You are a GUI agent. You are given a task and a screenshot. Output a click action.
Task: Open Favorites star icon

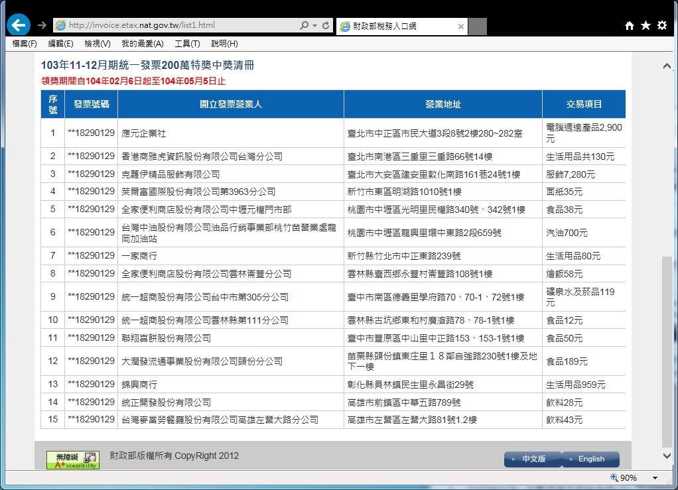645,25
